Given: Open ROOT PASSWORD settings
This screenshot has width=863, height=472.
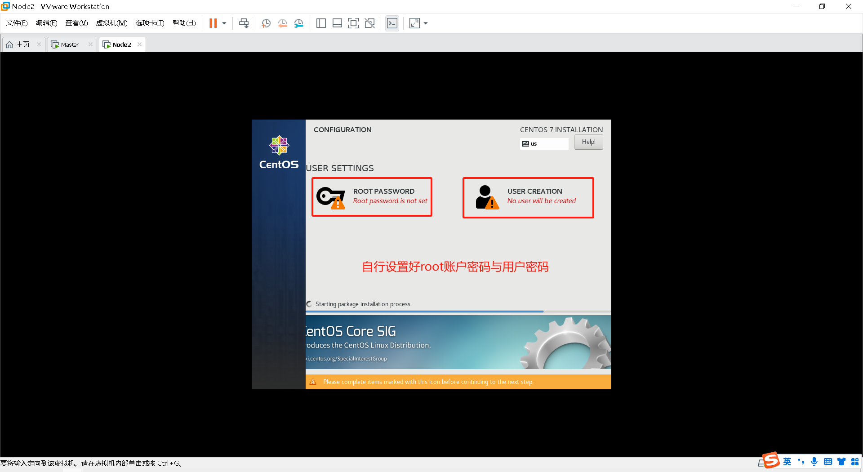Looking at the screenshot, I should click(x=372, y=197).
